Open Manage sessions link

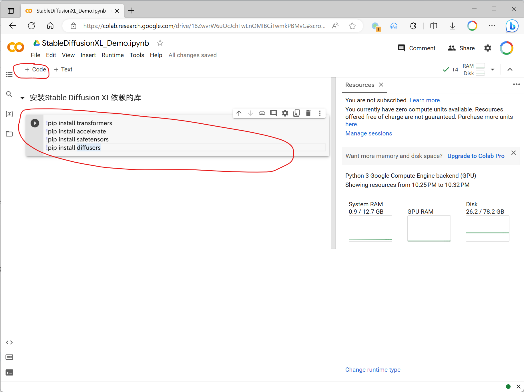click(368, 133)
